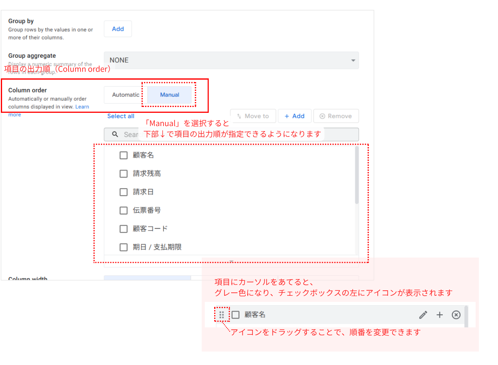Click the drag handle icon beside 顧客名

[x=222, y=315]
